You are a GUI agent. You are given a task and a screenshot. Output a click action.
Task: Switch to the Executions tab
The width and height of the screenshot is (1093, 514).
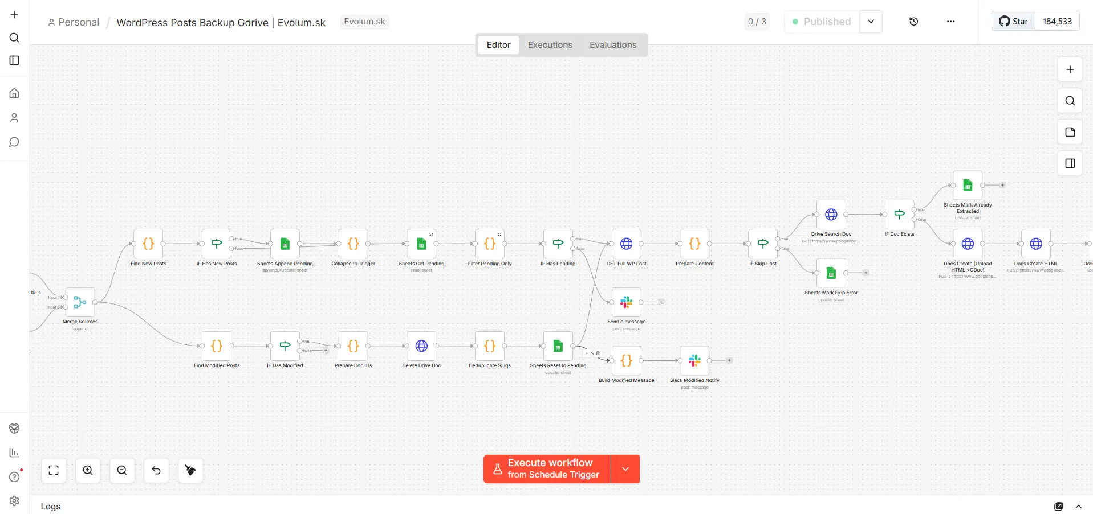tap(550, 45)
